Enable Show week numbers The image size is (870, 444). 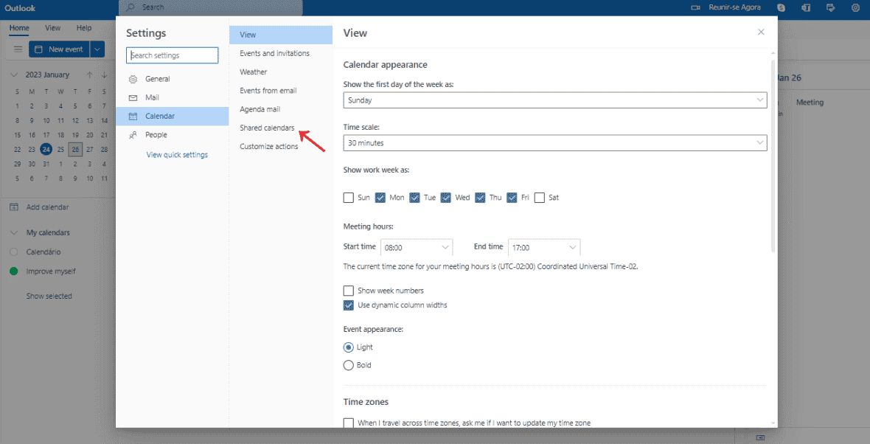pos(348,291)
